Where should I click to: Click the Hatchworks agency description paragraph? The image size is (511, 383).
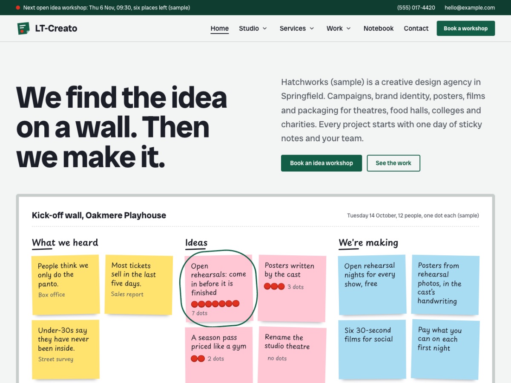(383, 110)
